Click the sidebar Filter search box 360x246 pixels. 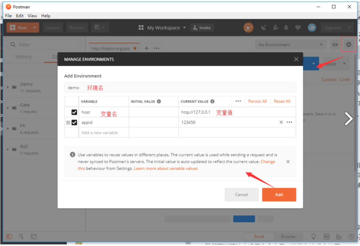(x=44, y=45)
